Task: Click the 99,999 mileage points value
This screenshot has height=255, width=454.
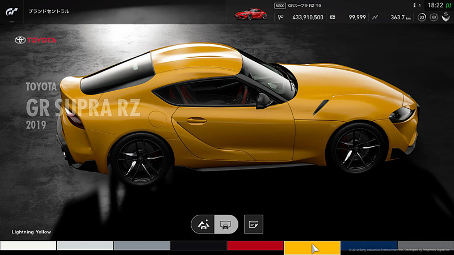Action: pos(358,18)
